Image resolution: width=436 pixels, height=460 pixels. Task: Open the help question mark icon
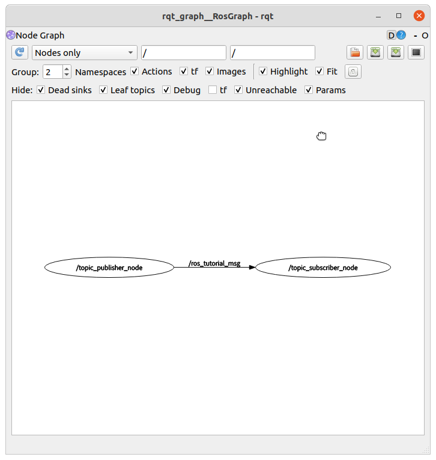[401, 35]
